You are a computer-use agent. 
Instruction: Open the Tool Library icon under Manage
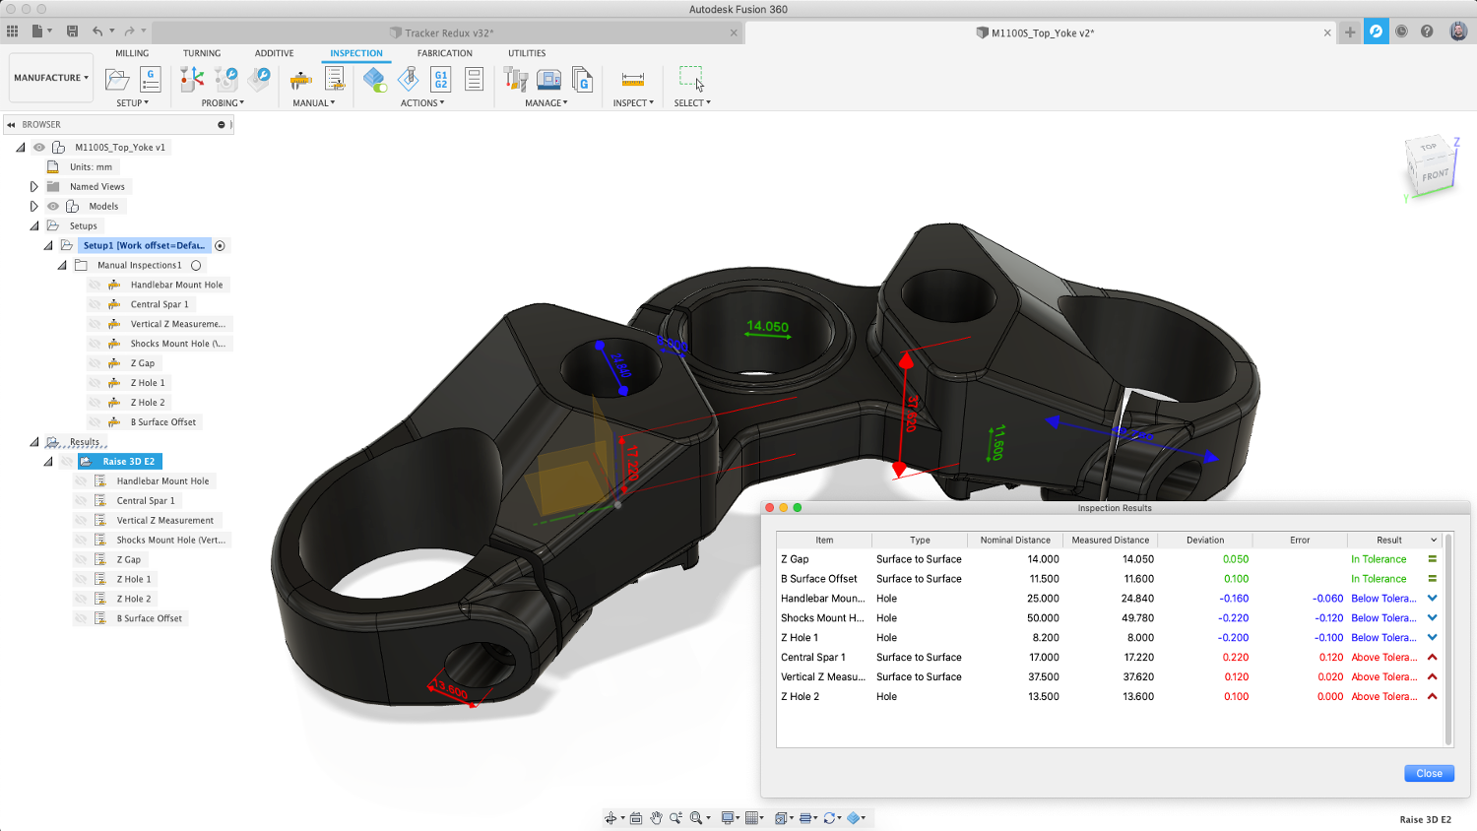click(516, 80)
